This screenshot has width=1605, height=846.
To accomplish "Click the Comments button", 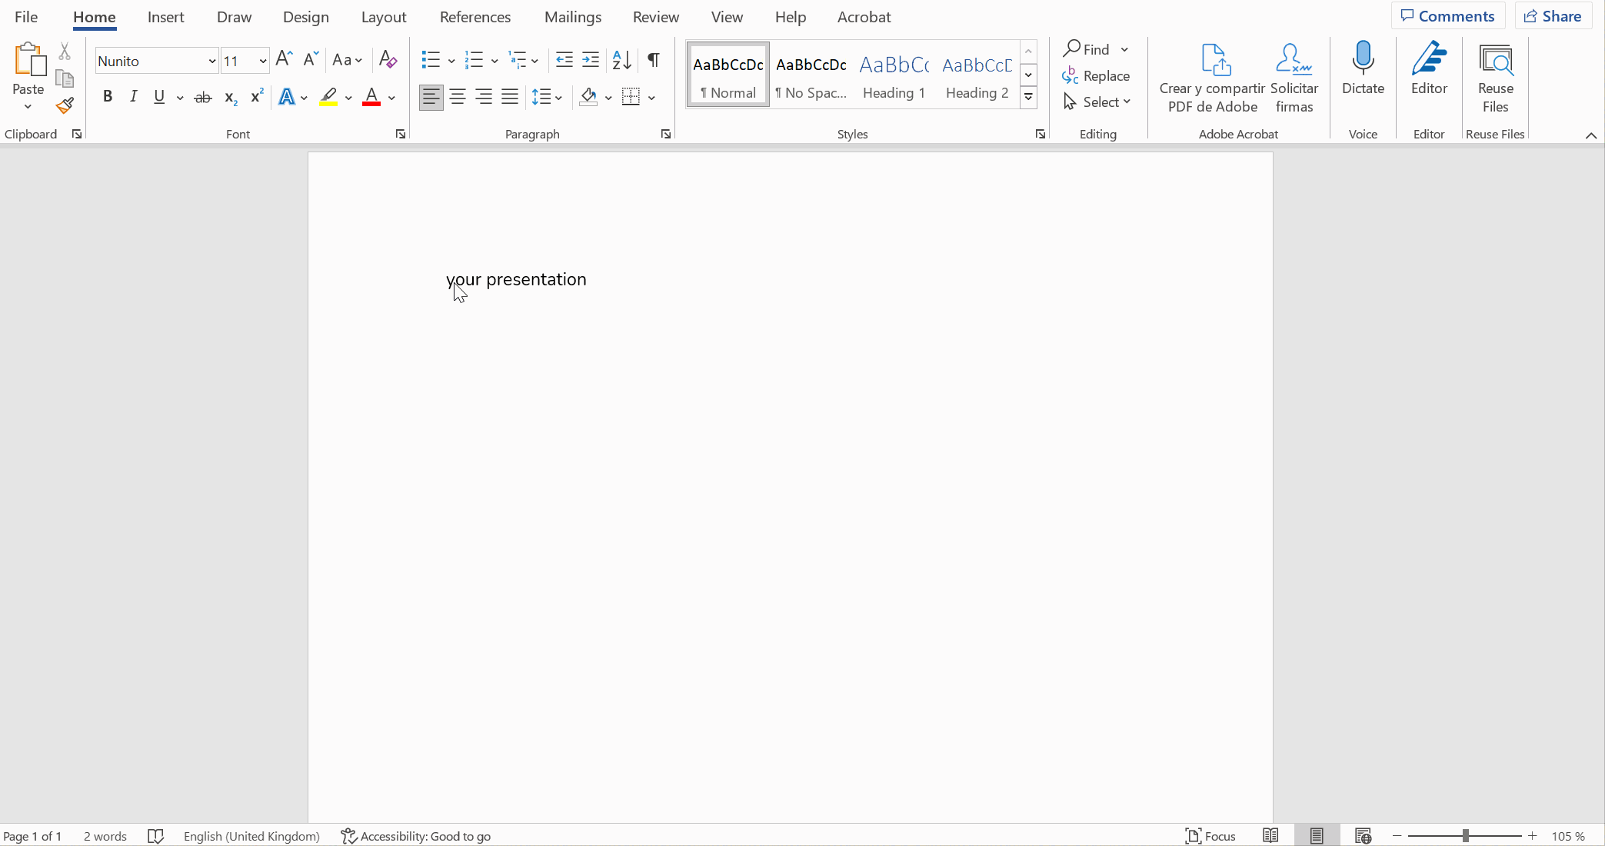I will tap(1447, 16).
